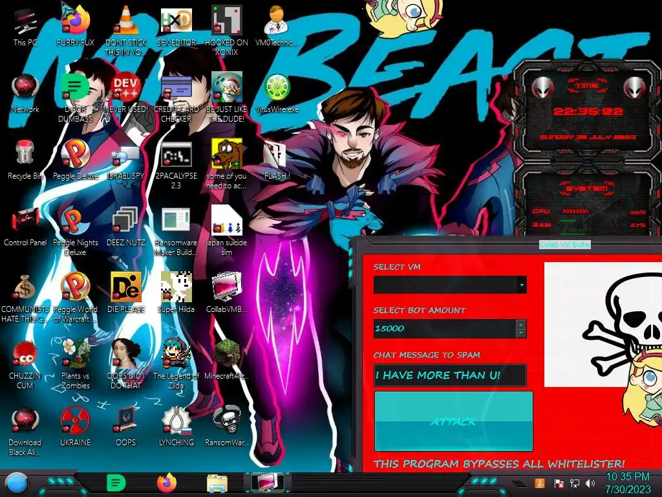Open the green chat bubble desktop shortcut
The width and height of the screenshot is (662, 497).
[75, 97]
